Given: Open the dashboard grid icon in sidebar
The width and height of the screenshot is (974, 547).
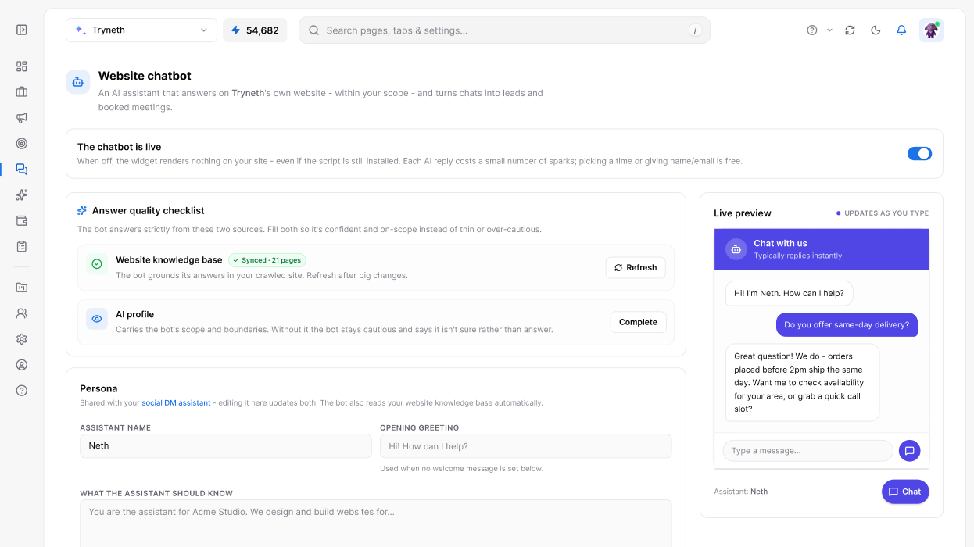Looking at the screenshot, I should point(22,66).
